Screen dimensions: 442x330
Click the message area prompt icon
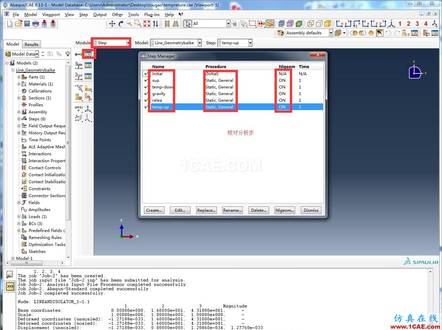coord(9,274)
